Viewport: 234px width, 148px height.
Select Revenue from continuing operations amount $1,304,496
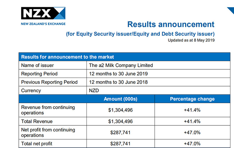point(121,110)
